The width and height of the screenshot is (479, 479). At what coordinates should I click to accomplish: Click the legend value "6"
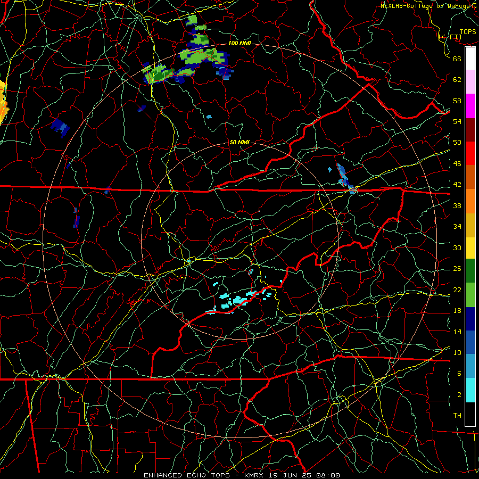(x=459, y=374)
